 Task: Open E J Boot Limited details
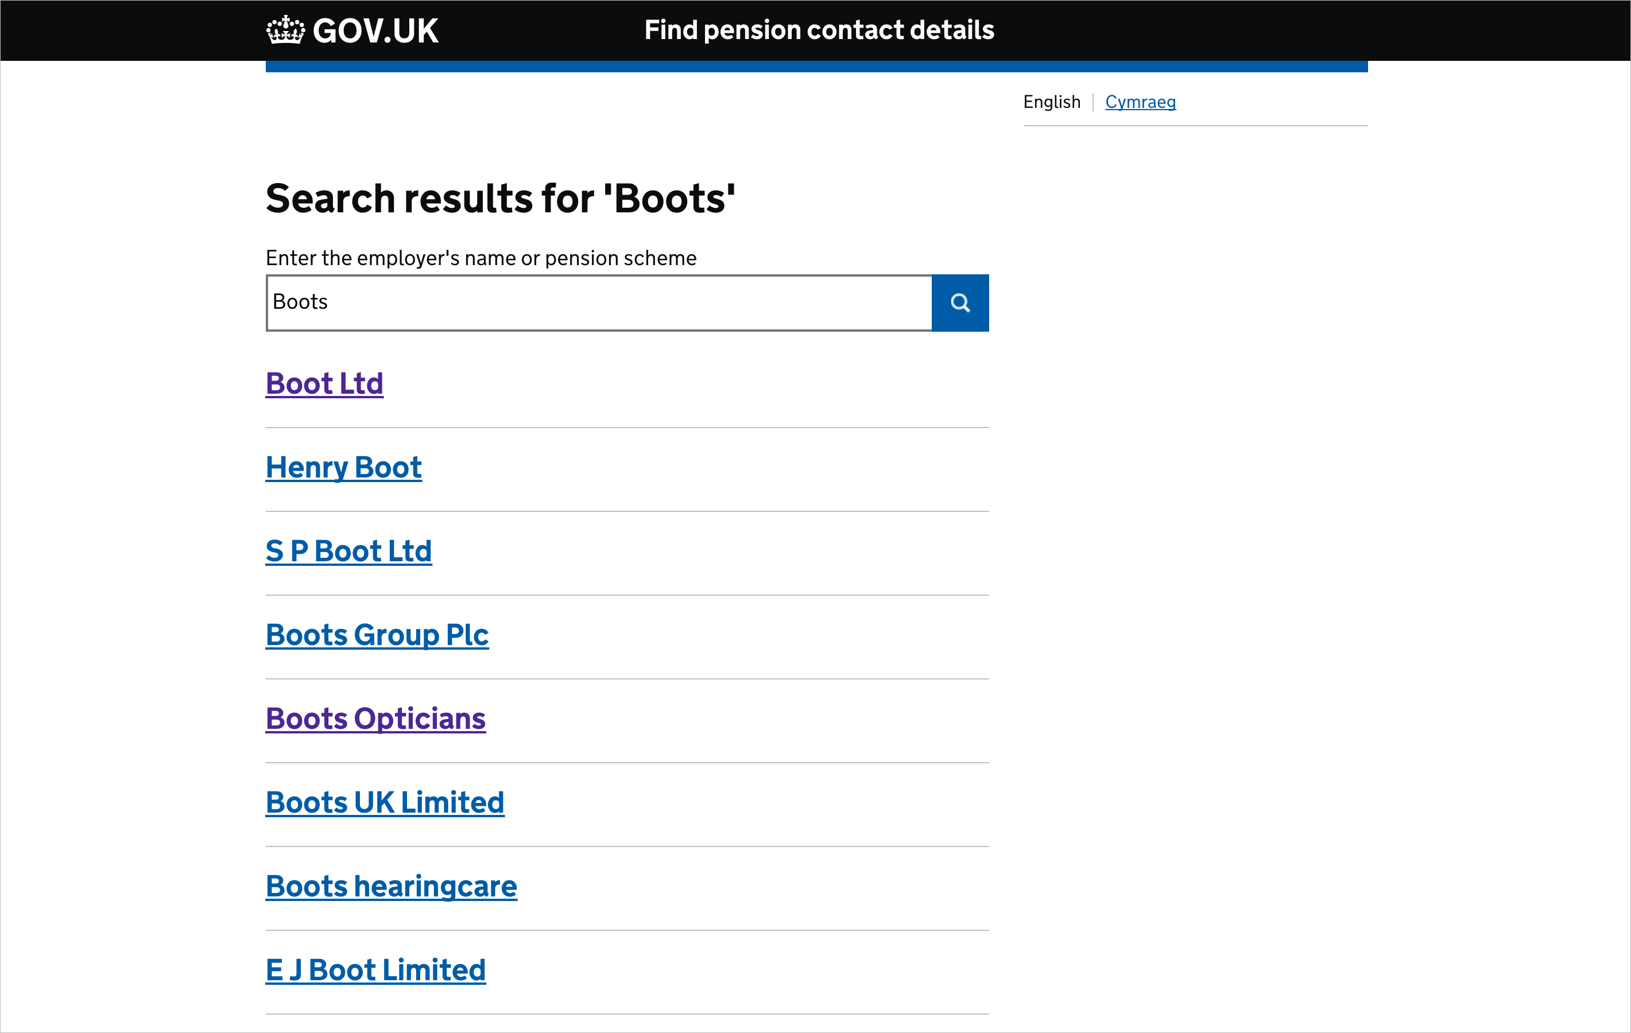[x=375, y=969]
